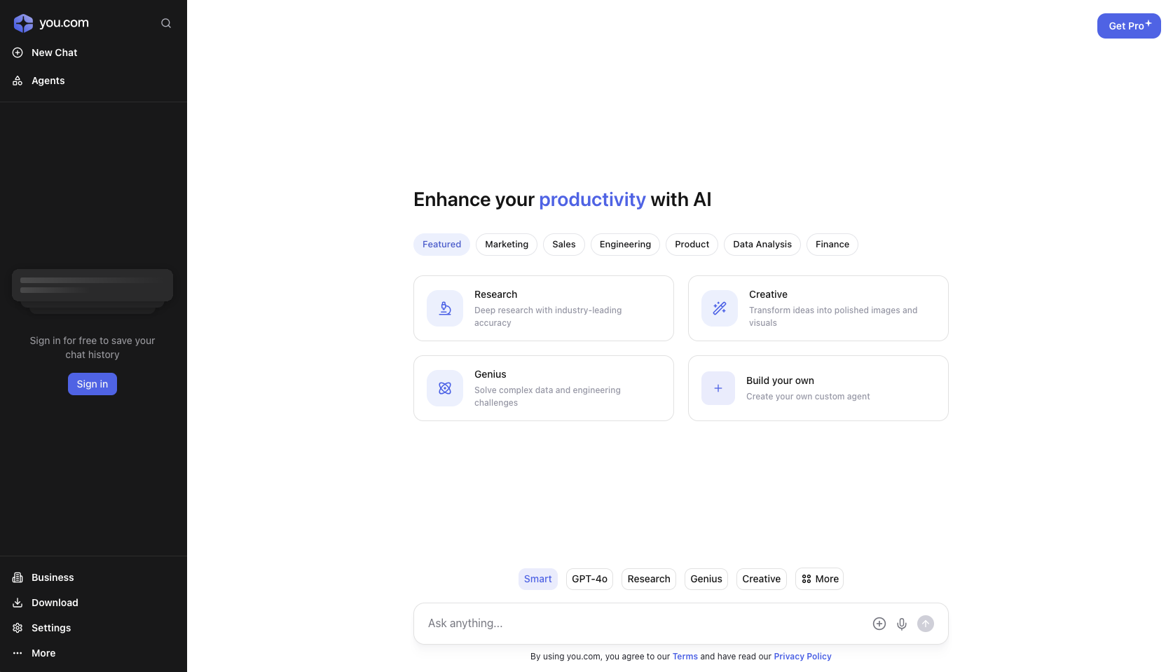Open the Privacy Policy link

[x=802, y=657]
